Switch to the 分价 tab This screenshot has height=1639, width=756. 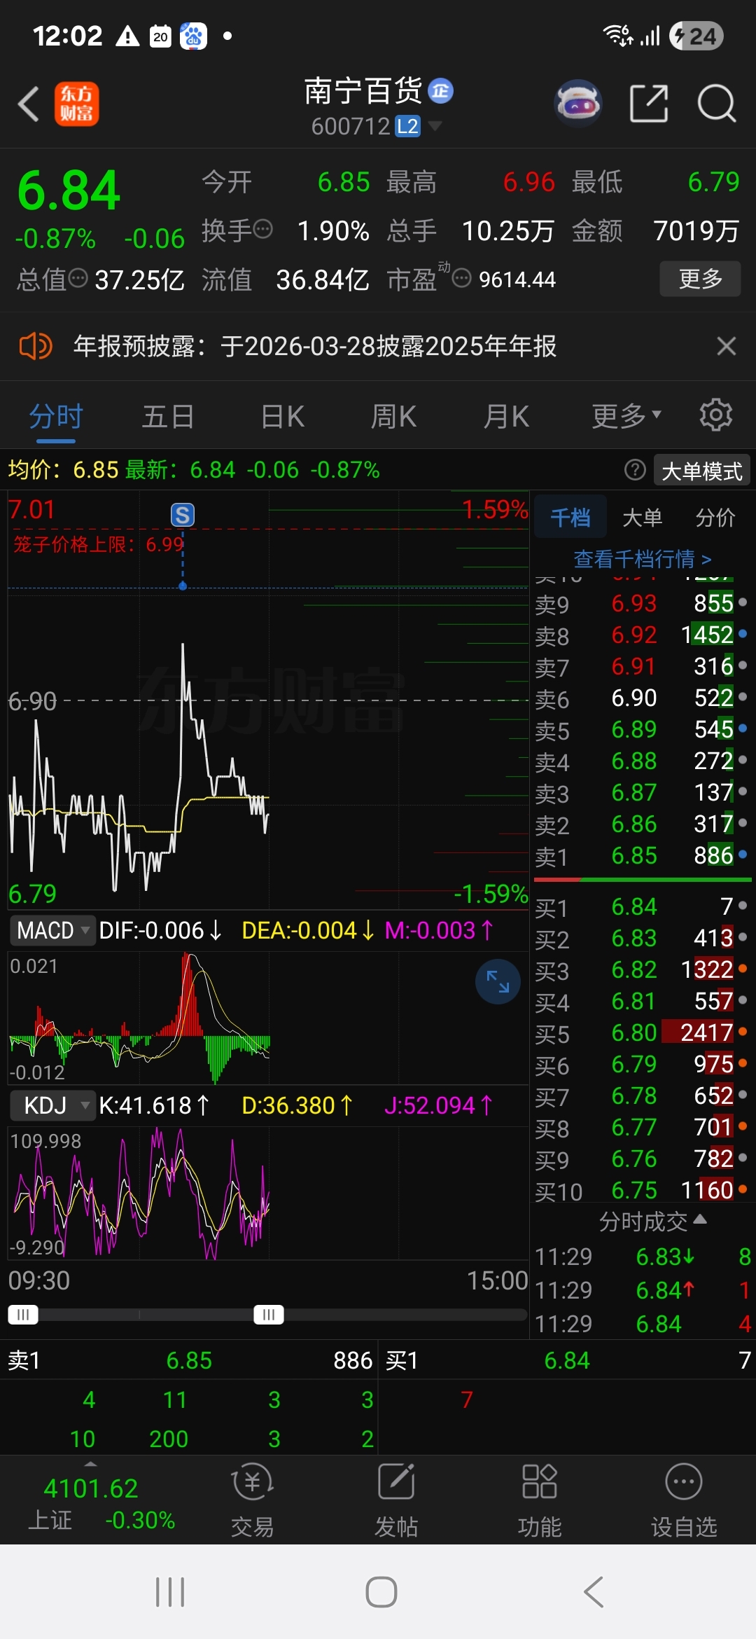[715, 518]
